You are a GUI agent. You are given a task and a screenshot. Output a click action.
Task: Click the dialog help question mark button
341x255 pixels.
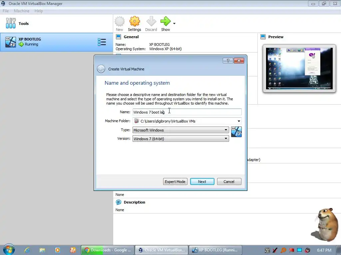point(228,61)
